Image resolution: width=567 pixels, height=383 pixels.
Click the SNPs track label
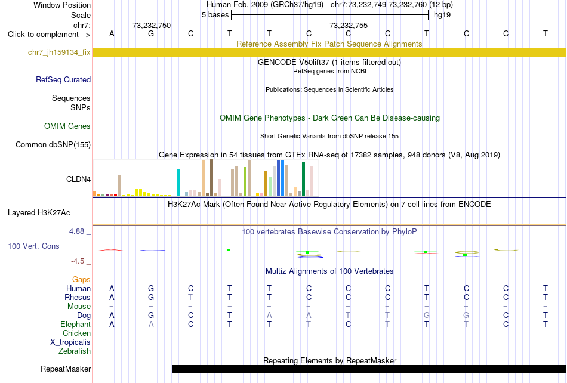[81, 107]
